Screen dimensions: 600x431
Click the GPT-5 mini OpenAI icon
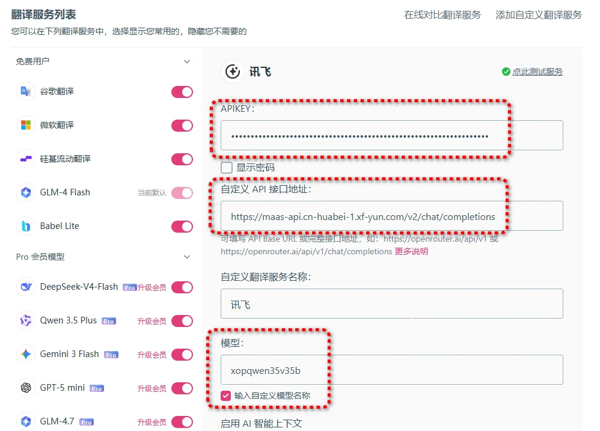pos(26,388)
